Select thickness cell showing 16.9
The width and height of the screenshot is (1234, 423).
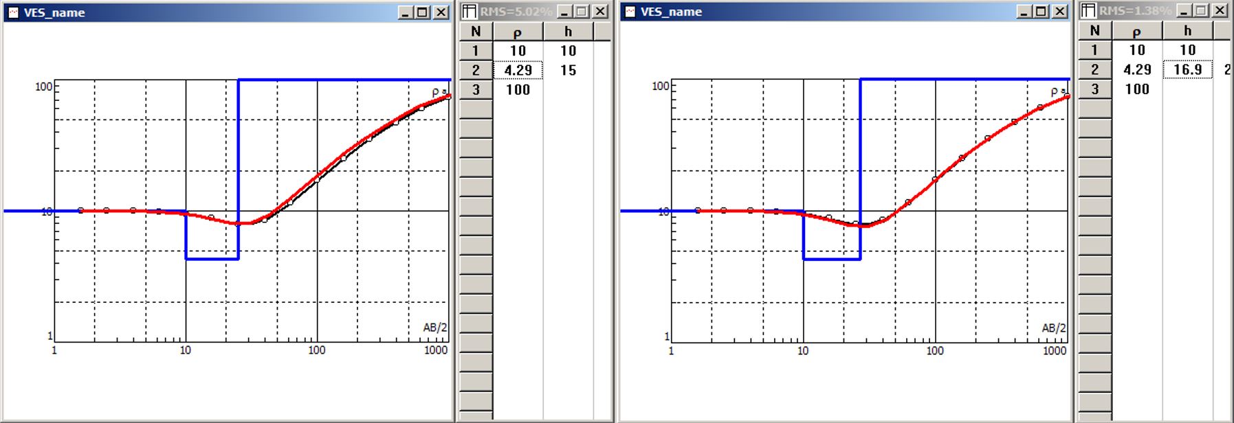tap(1188, 69)
